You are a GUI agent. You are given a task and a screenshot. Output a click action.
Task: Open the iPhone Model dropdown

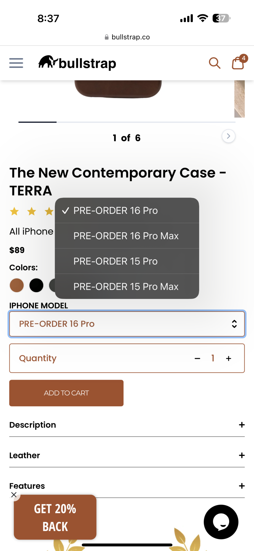[127, 324]
